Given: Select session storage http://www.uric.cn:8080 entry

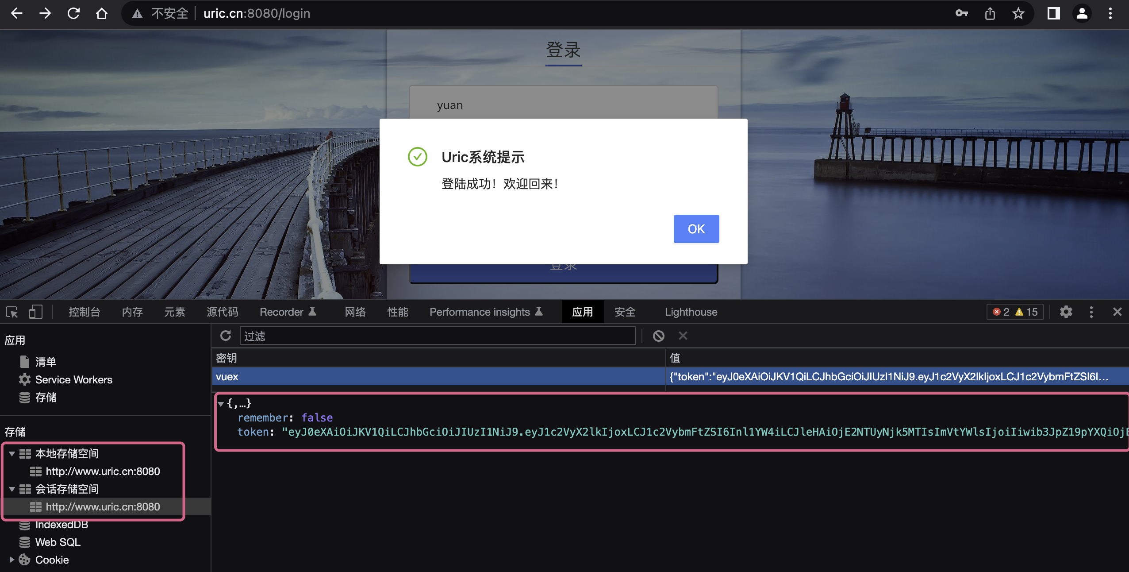Looking at the screenshot, I should (103, 507).
